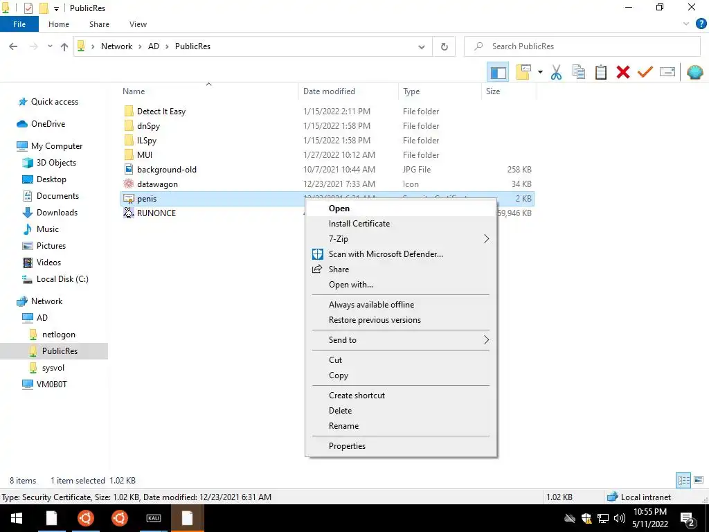The image size is (709, 532).
Task: Click the OneDrive cloud tray icon
Action: point(571,518)
